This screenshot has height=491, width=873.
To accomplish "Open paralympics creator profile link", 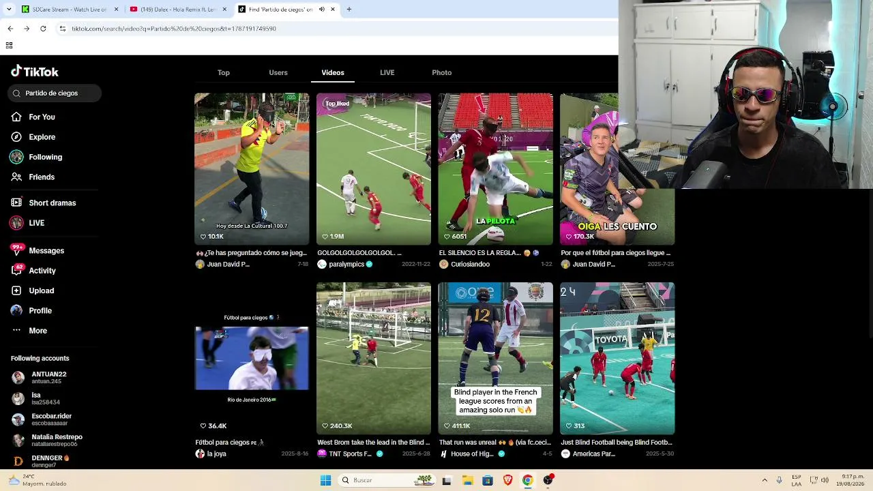I will [x=345, y=265].
